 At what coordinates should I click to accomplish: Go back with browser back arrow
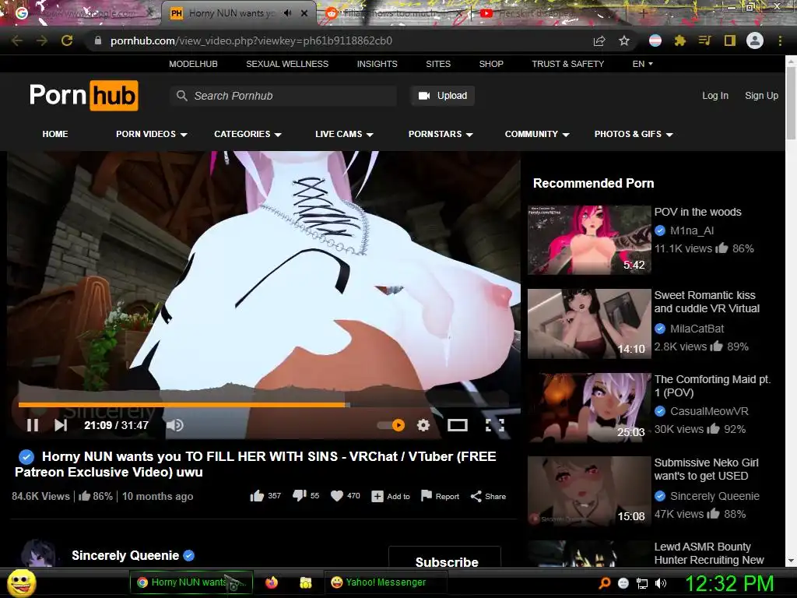(x=17, y=40)
